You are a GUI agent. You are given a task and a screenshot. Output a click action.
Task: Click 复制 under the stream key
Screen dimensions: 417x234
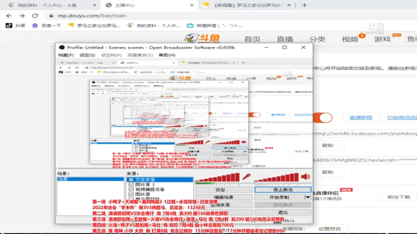[328, 172]
